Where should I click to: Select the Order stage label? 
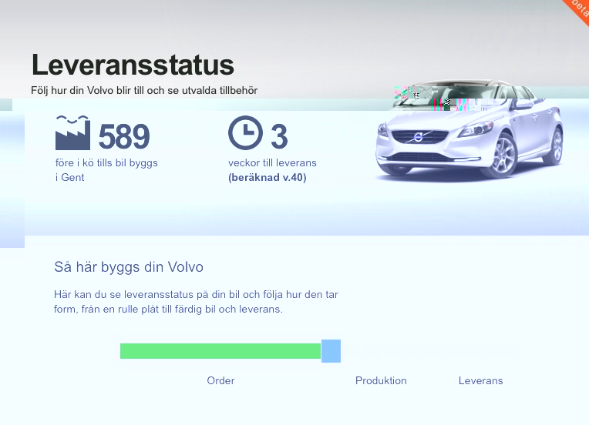pos(220,380)
